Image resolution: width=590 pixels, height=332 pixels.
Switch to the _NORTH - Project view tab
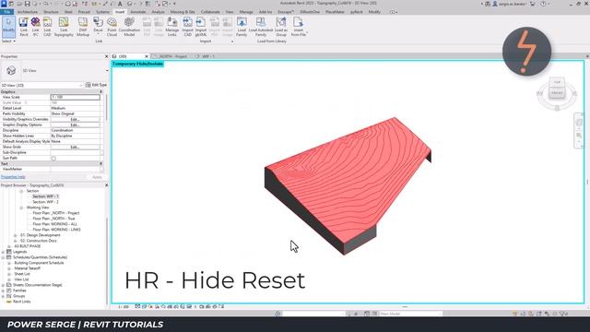coord(172,56)
